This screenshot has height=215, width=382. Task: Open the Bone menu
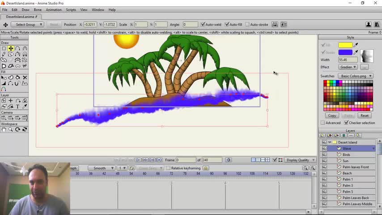38,10
